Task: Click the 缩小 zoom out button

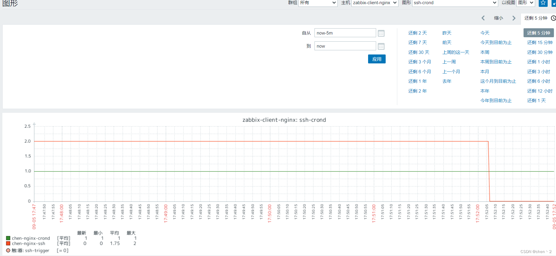Action: pyautogui.click(x=499, y=18)
